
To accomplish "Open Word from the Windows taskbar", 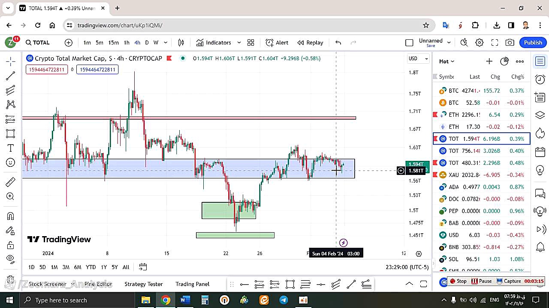I will (185, 300).
